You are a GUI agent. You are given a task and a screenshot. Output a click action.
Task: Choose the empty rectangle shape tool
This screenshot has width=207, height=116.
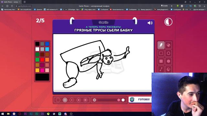[x=161, y=53]
